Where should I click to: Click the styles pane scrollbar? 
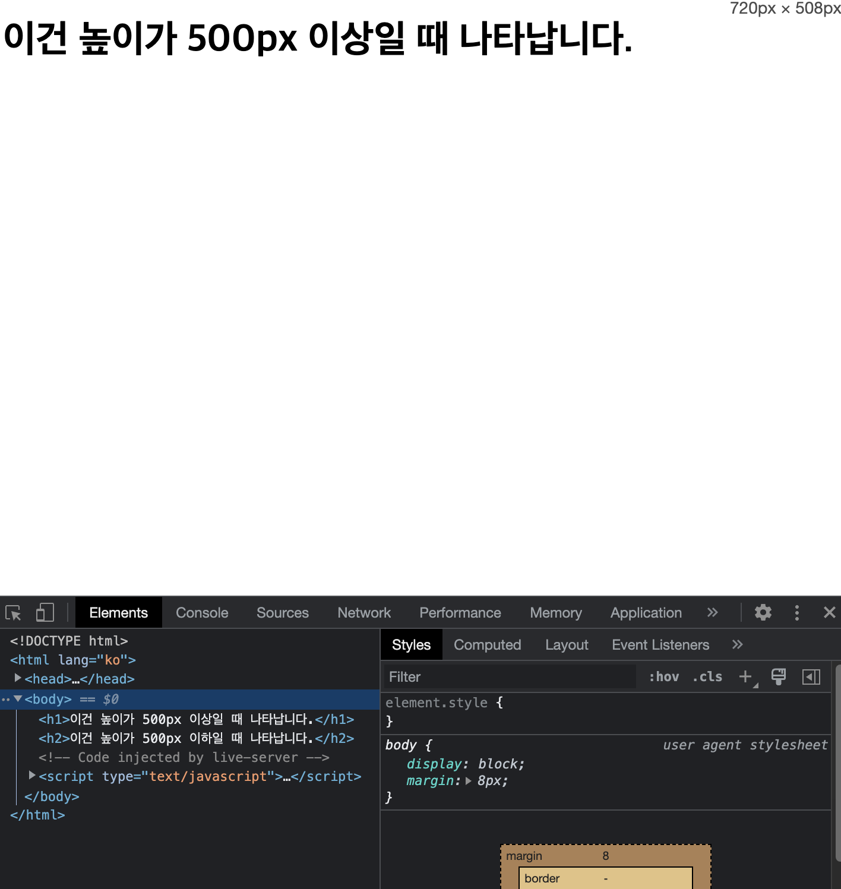837,763
